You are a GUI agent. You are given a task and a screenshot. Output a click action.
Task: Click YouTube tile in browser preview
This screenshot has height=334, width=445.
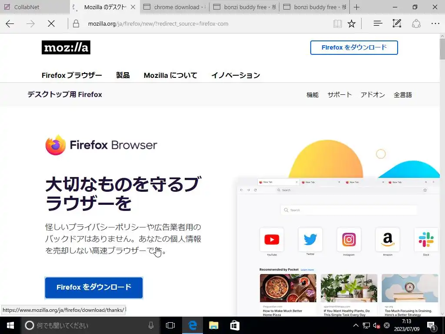(272, 240)
